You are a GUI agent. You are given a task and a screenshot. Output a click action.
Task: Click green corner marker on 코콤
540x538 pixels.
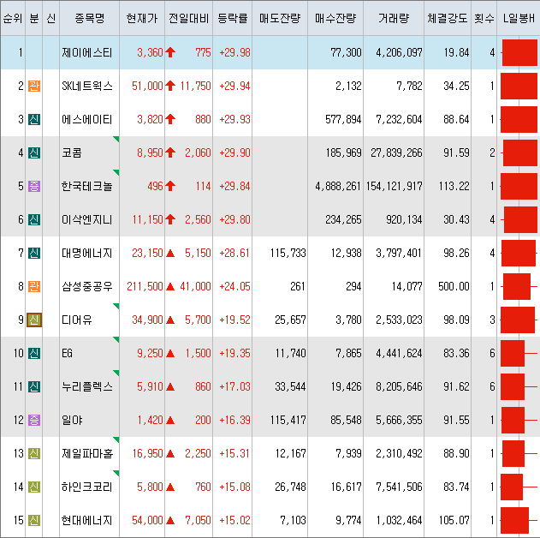point(116,139)
